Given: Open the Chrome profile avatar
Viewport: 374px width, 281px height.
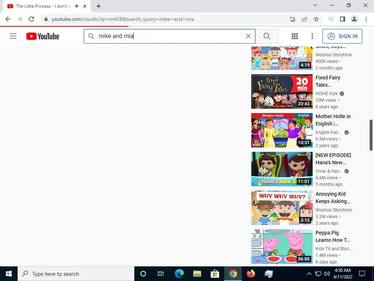Looking at the screenshot, I should pyautogui.click(x=354, y=19).
